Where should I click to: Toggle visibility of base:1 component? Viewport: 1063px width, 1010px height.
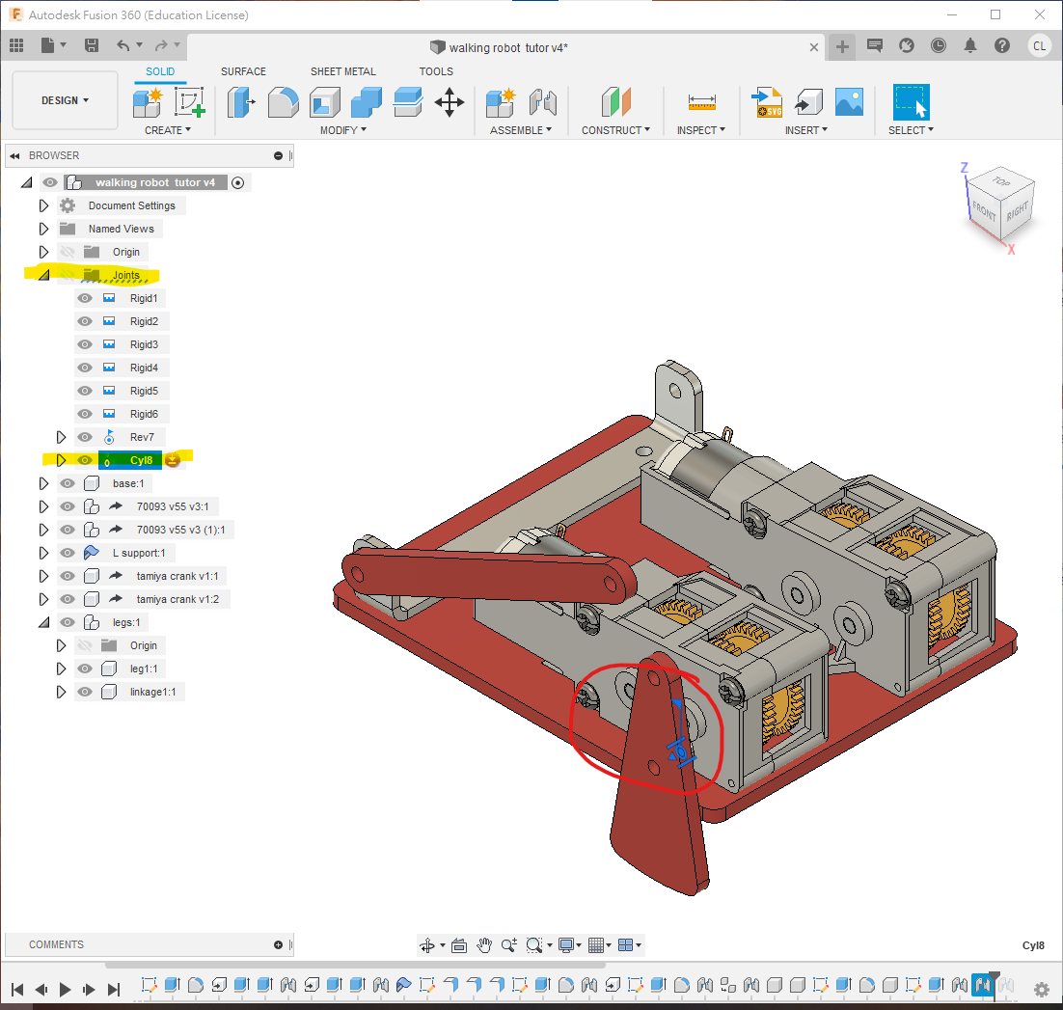click(68, 483)
